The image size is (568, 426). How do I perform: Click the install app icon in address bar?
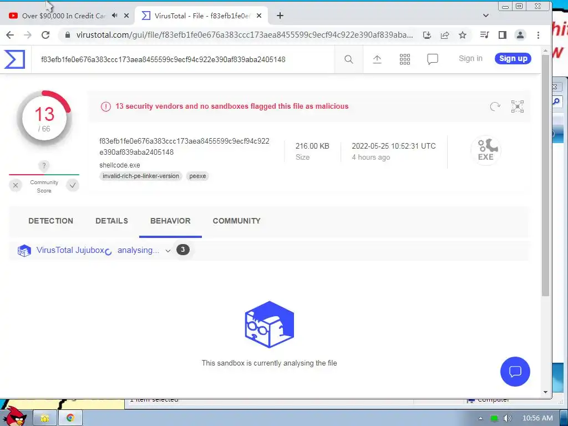click(x=427, y=35)
